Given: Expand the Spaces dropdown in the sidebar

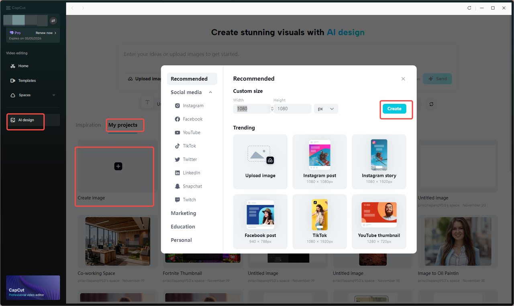Looking at the screenshot, I should click(x=53, y=95).
